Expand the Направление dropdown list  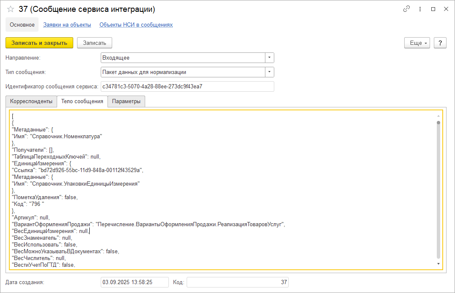(270, 58)
